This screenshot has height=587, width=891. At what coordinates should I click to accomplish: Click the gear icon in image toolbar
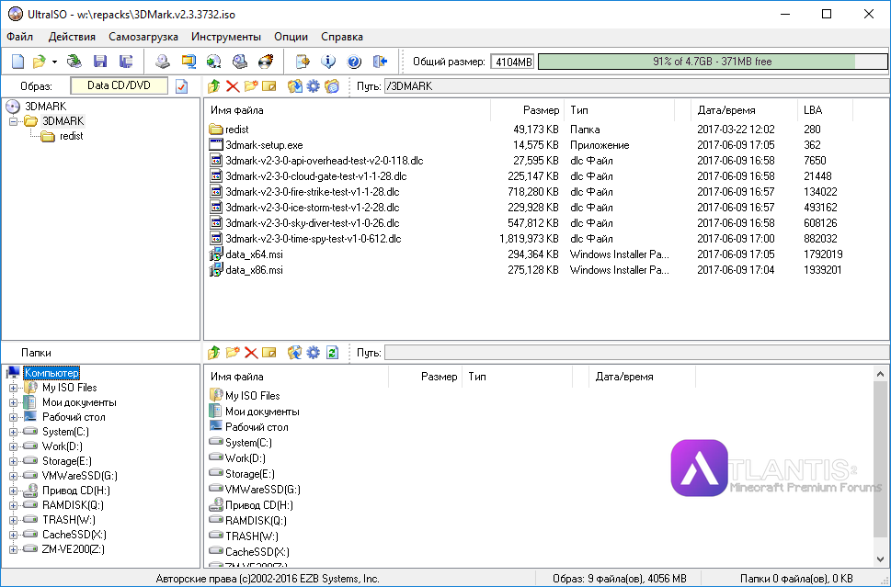[x=314, y=86]
